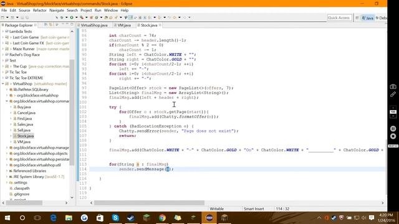
Task: Expand the Lambda Tests project
Action: (x=2, y=31)
